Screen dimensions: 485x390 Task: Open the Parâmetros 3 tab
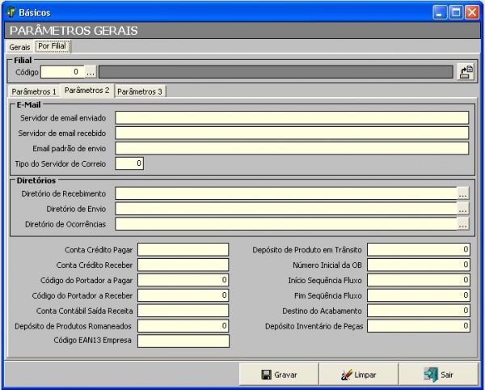140,91
